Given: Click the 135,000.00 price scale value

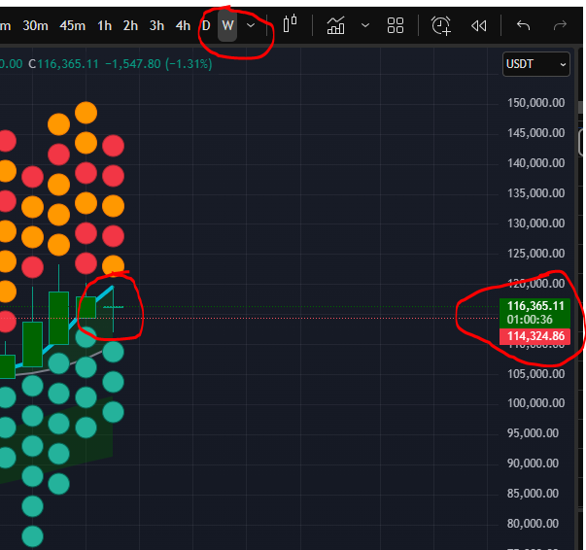Looking at the screenshot, I should tap(535, 193).
